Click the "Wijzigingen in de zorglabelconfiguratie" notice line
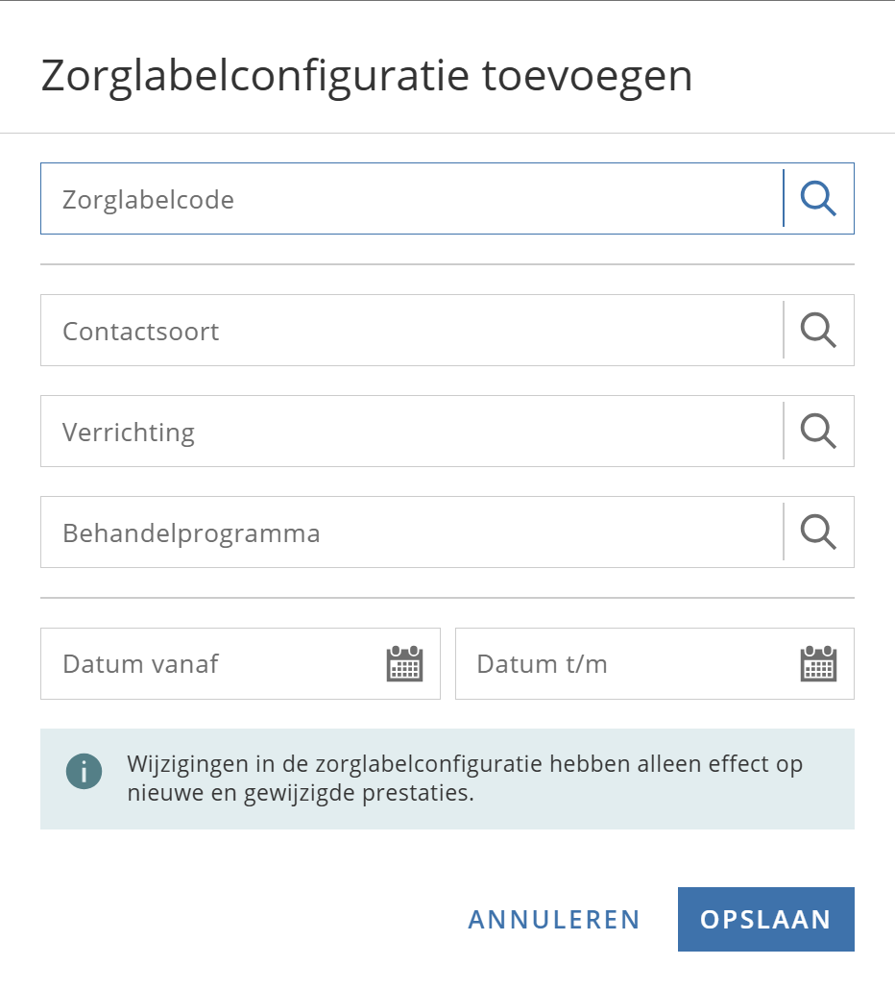The width and height of the screenshot is (895, 990). tap(465, 765)
